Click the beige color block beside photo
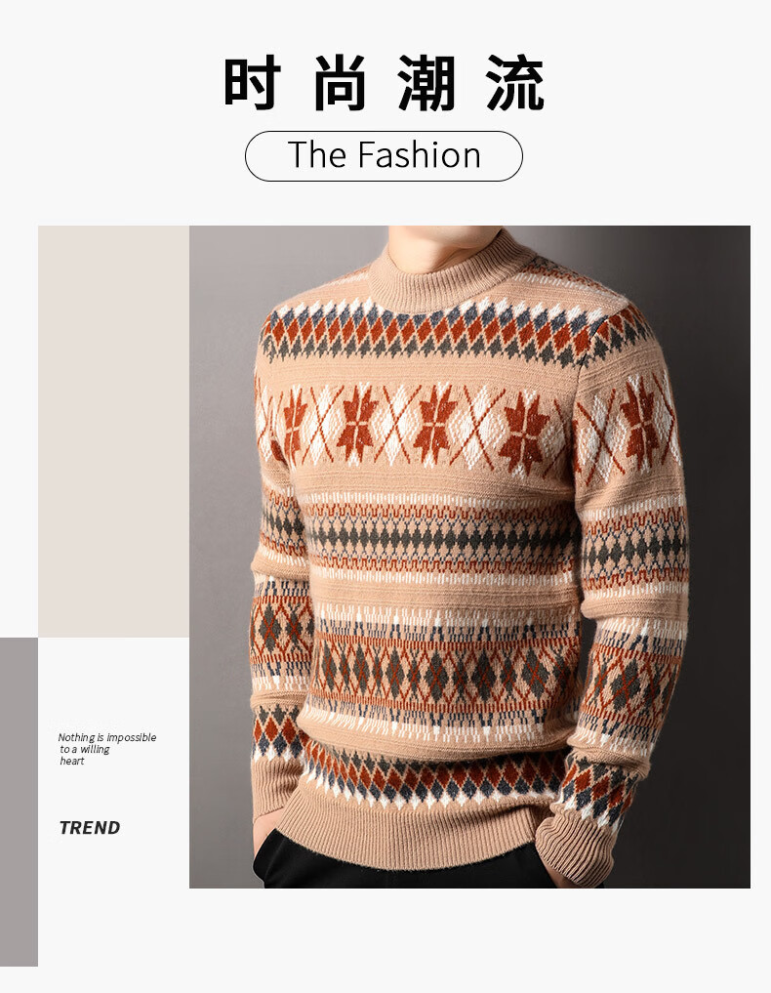The height and width of the screenshot is (993, 771). click(x=113, y=432)
